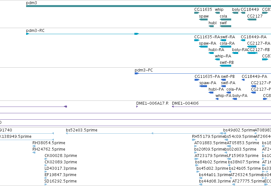Click the RH38054.5prime EST label
Image resolution: width=271 pixels, height=186 pixels.
[49, 143]
